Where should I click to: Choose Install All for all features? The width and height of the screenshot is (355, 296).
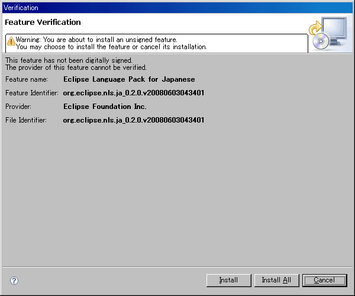276,280
